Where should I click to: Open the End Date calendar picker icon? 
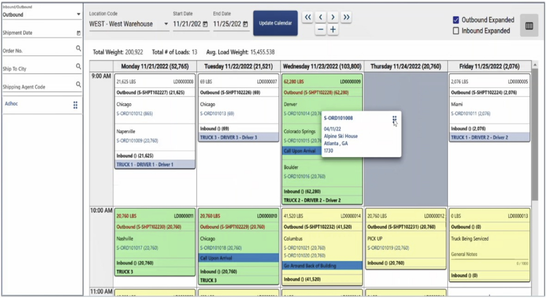coord(246,24)
